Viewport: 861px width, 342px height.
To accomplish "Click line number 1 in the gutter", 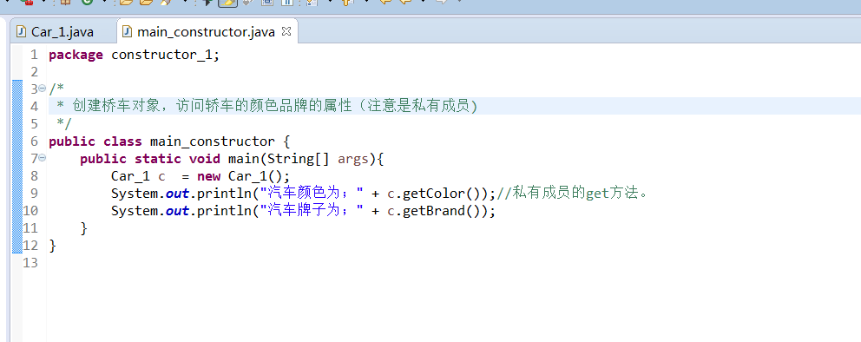I will (34, 55).
